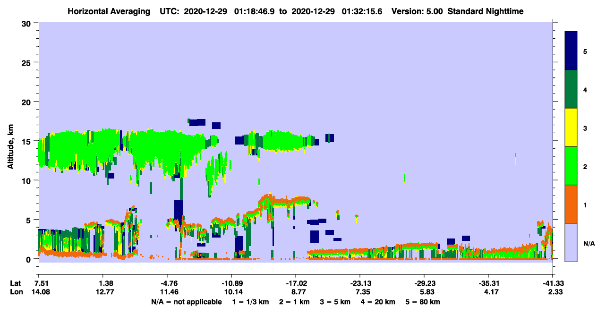
Task: Click the dark blue level 5 color swatch
Action: pyautogui.click(x=571, y=51)
